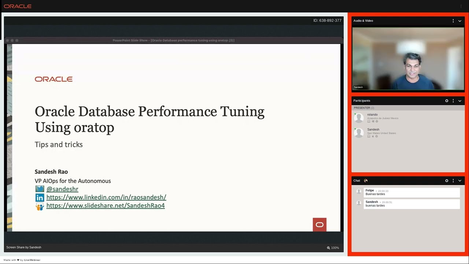The image size is (469, 264).
Task: Click the participant name 'rolando'
Action: 372,115
